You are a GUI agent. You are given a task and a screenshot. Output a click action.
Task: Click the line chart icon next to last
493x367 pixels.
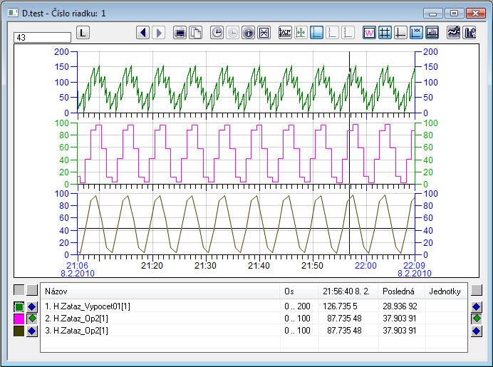pyautogui.click(x=453, y=33)
